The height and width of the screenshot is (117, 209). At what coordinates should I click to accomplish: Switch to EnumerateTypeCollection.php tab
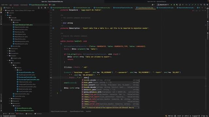pyautogui.click(x=60, y=8)
